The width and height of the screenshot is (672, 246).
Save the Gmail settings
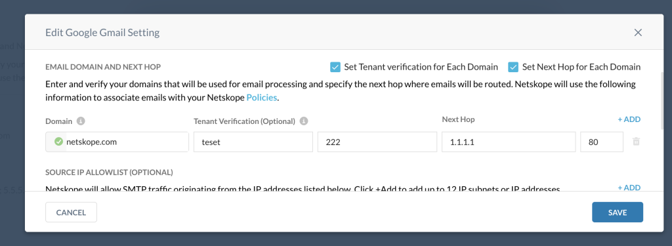(618, 212)
